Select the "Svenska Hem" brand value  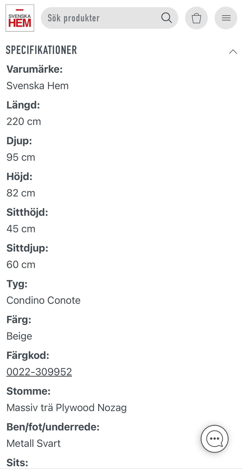[37, 86]
